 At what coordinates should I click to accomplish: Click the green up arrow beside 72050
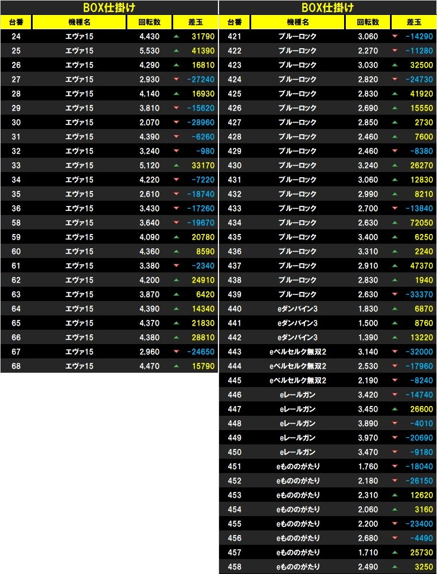(395, 223)
